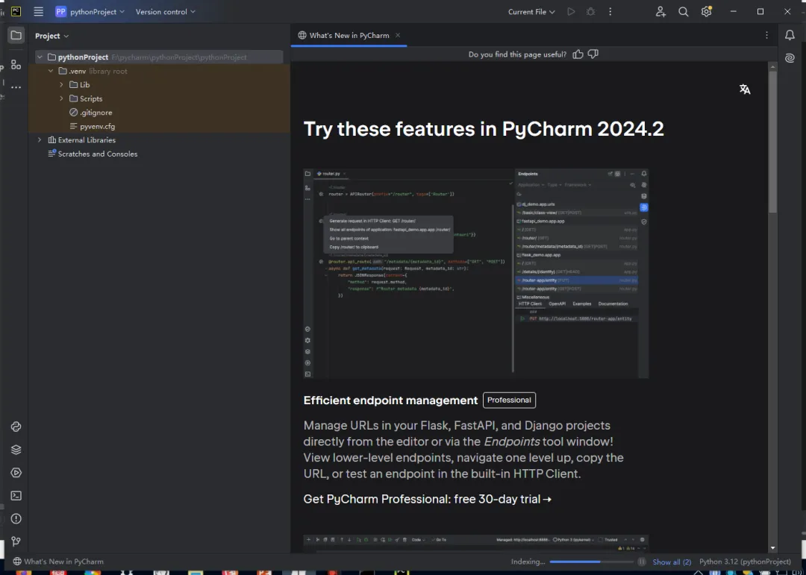Expand External Libraries node
The image size is (806, 575).
point(40,139)
